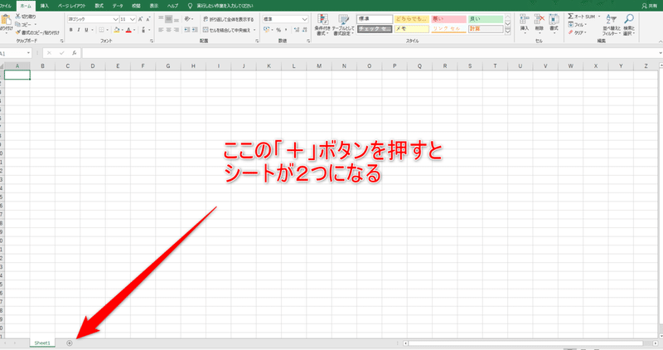The height and width of the screenshot is (350, 663).
Task: Open clipboard group dialog launcher
Action: point(61,41)
